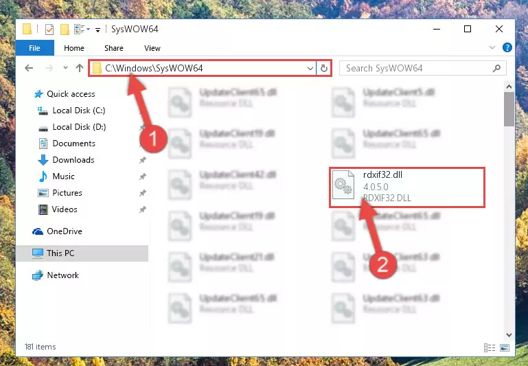Click the Network icon in sidebar
Screen dimensions: 528x366
38,275
